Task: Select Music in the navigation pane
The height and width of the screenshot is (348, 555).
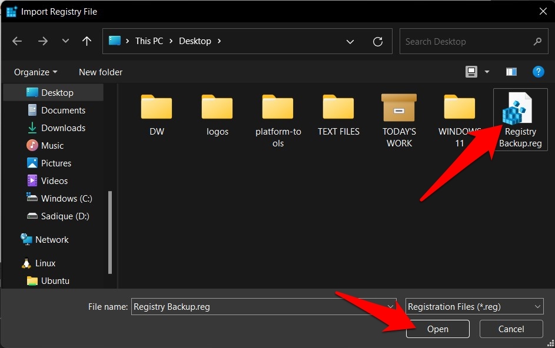Action: 54,146
